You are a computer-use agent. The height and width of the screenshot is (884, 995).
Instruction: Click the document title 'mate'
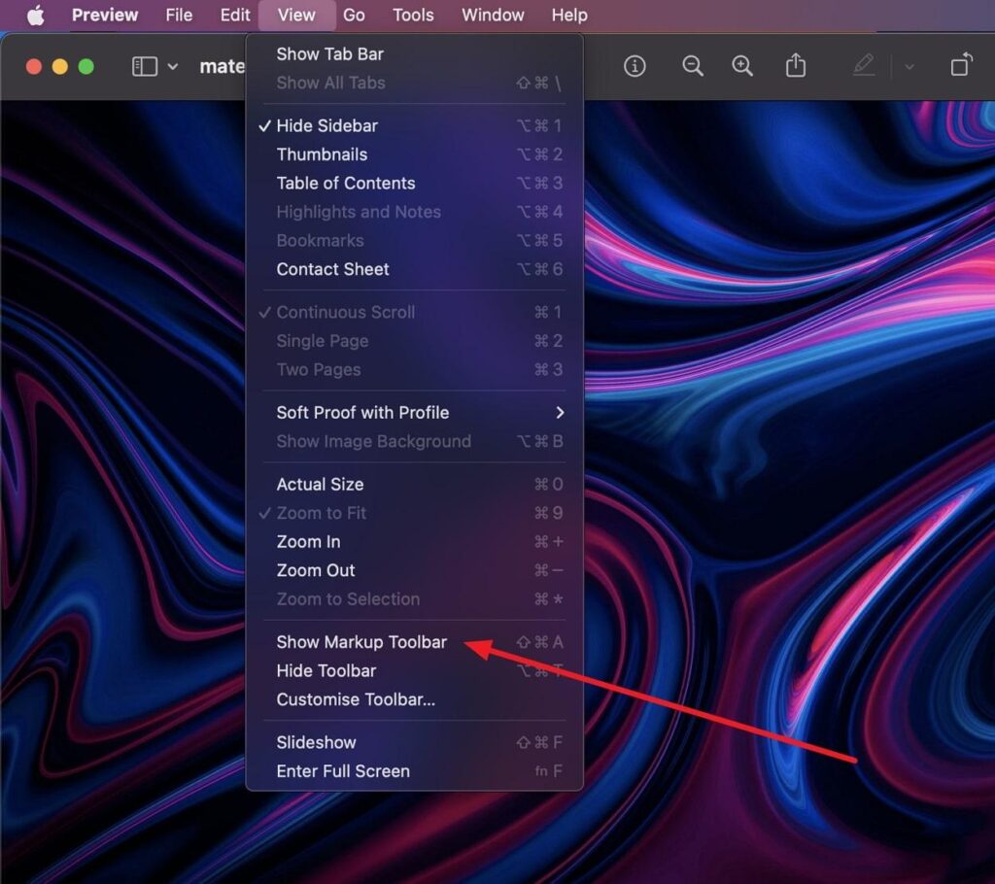[x=223, y=67]
